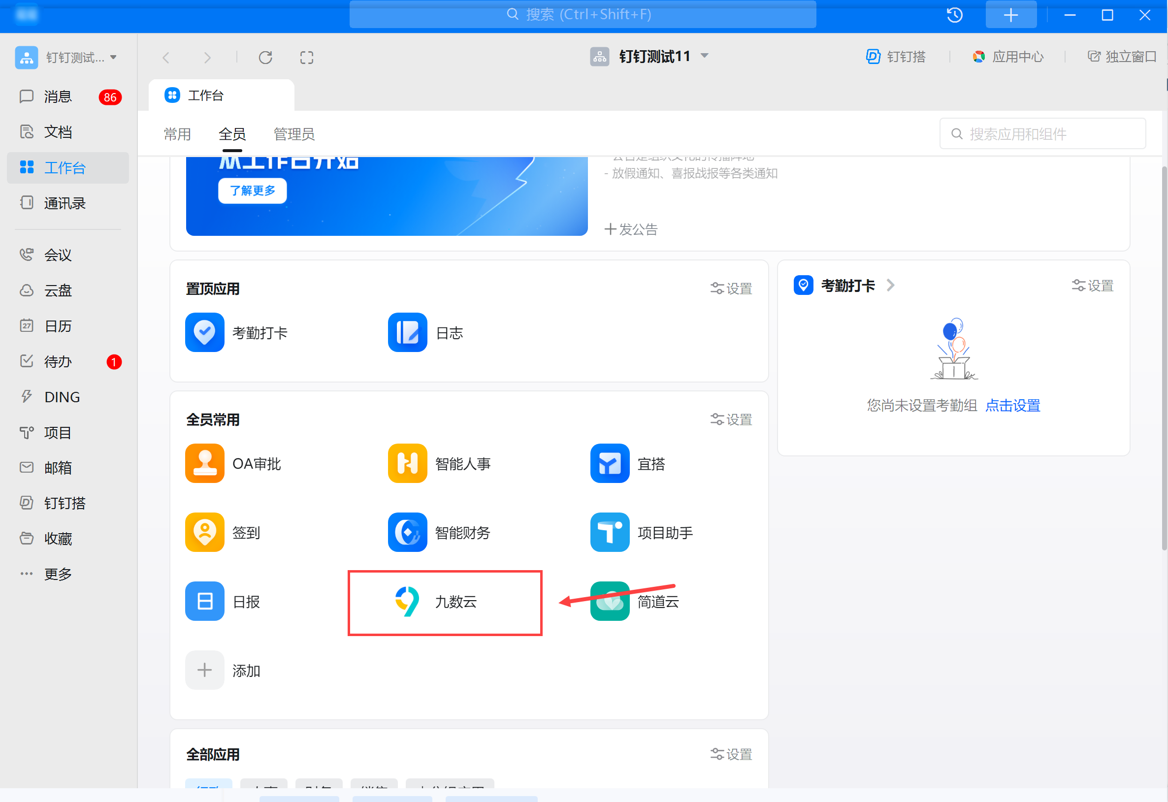This screenshot has width=1168, height=802.
Task: Add an app with the 添加 button
Action: click(x=223, y=671)
